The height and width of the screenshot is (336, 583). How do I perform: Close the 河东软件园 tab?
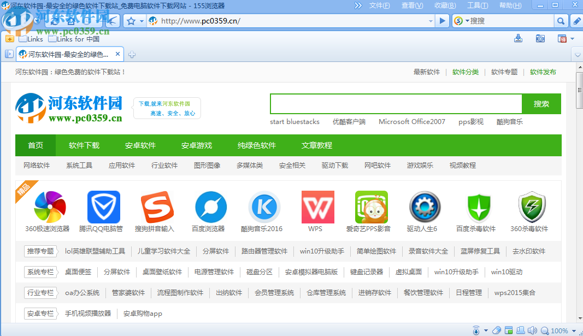pos(117,54)
